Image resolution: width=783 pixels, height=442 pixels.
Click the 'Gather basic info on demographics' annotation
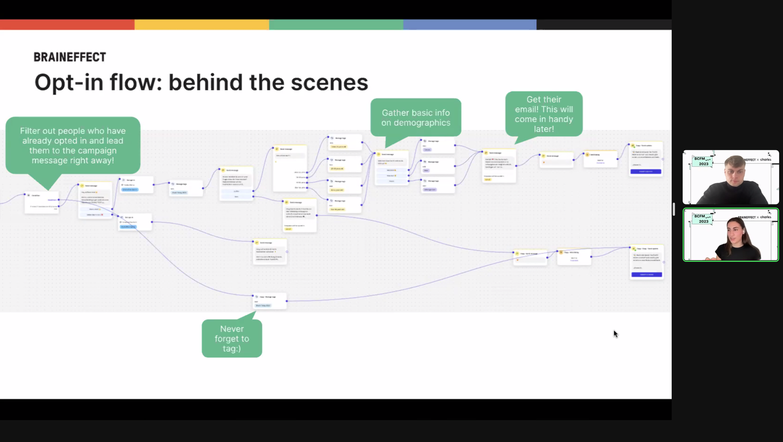[416, 117]
